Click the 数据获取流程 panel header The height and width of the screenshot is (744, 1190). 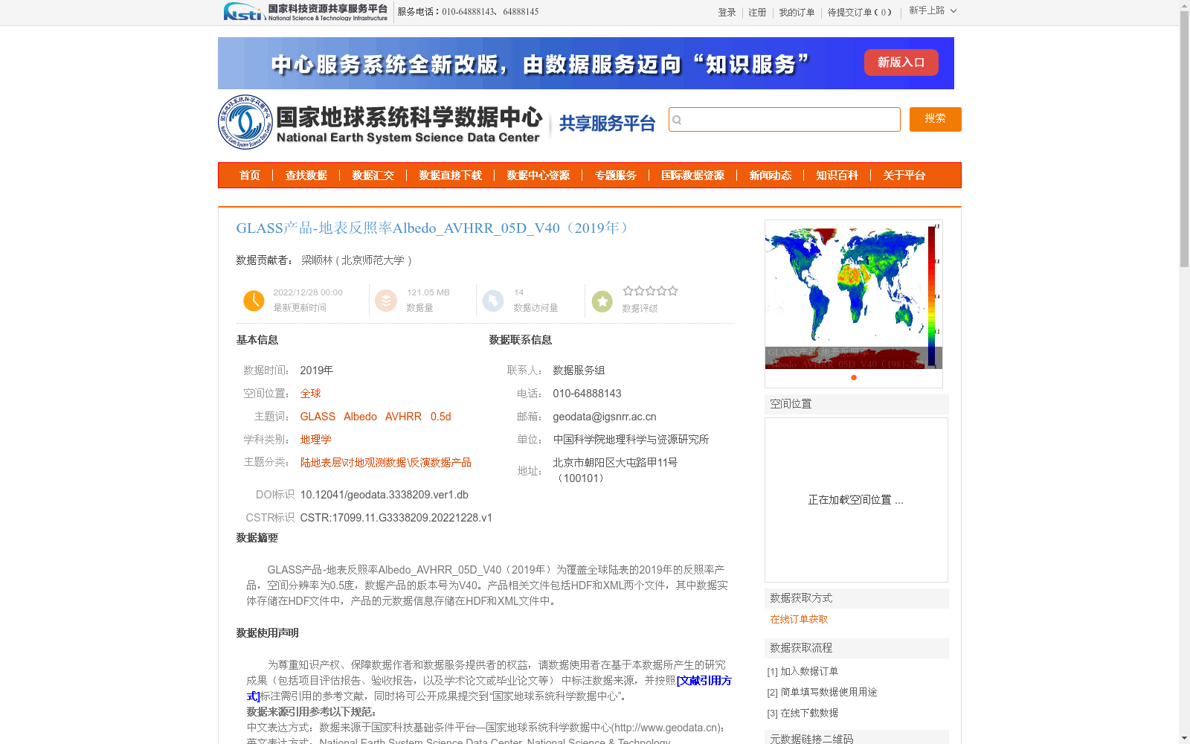tap(857, 648)
